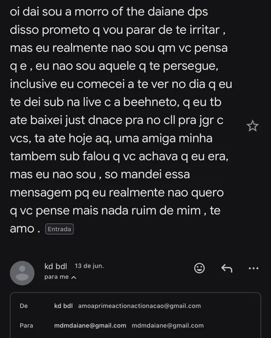The height and width of the screenshot is (338, 271).
Task: Select sender name kd bdl in header
Action: tap(55, 266)
